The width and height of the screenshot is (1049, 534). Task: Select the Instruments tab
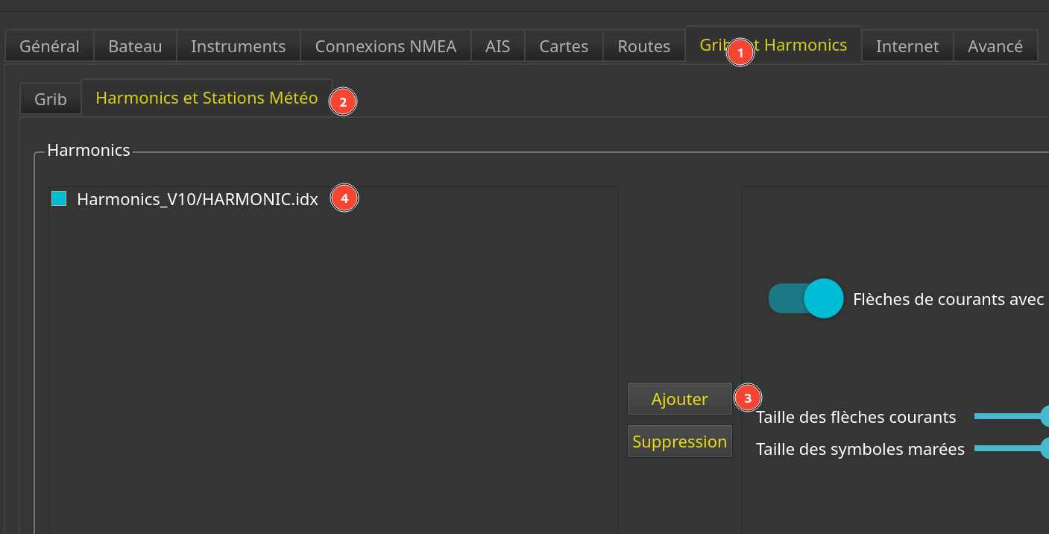238,46
